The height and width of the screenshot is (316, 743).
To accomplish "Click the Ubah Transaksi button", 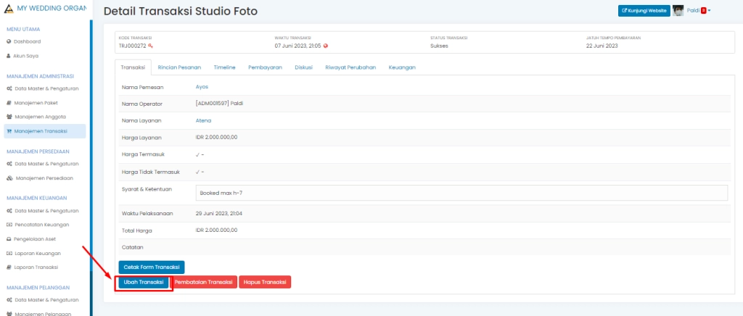I will tap(144, 282).
